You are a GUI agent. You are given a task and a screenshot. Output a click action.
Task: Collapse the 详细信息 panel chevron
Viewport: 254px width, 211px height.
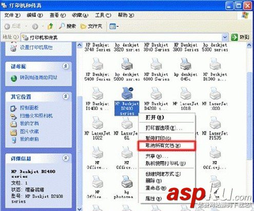point(66,158)
